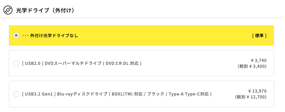Select the USB2.0 DVD drive radio button

click(x=16, y=63)
